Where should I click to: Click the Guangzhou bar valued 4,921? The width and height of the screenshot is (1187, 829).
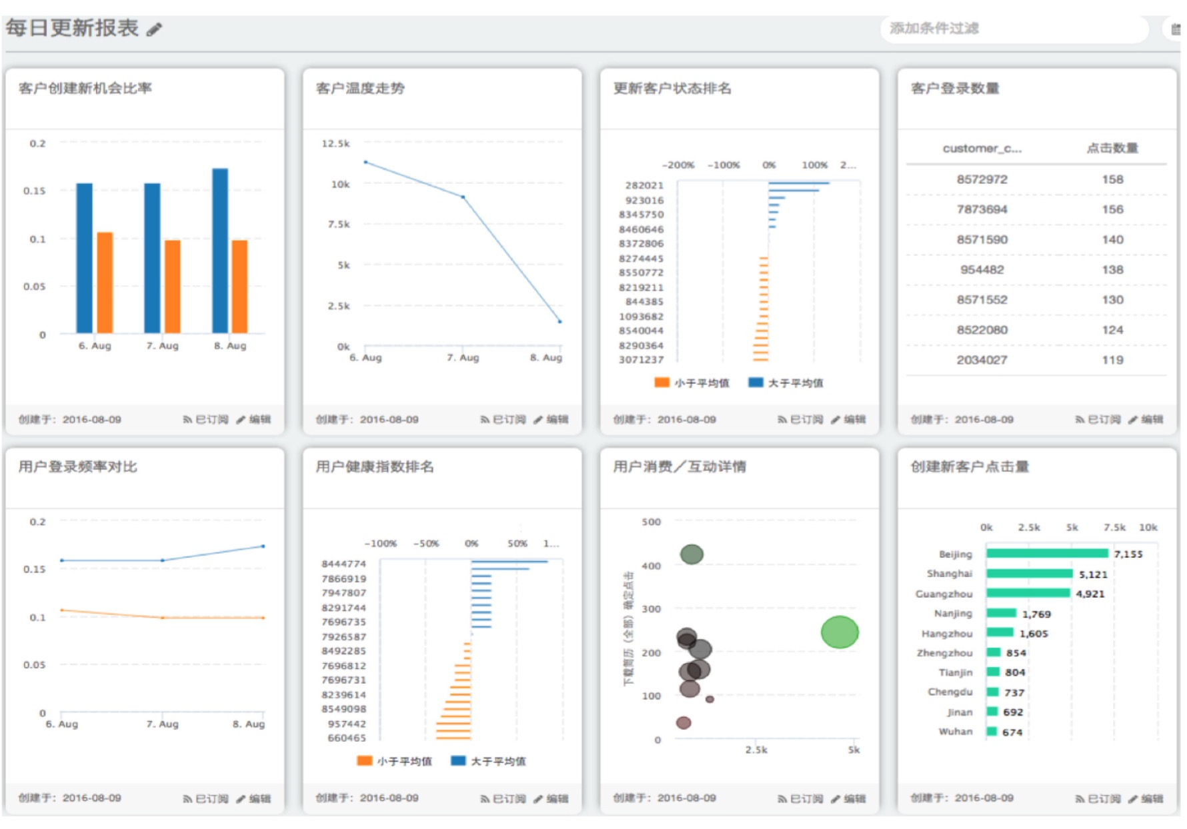click(x=1028, y=593)
